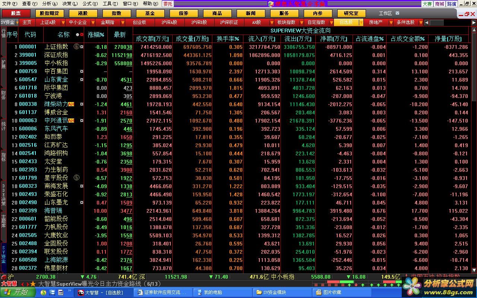Screen dimensions: 477x298
Task: Open the 文件(F) menu
Action: (9, 4)
